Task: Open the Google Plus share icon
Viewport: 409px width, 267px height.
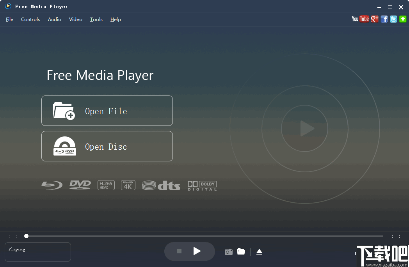Action: point(375,19)
